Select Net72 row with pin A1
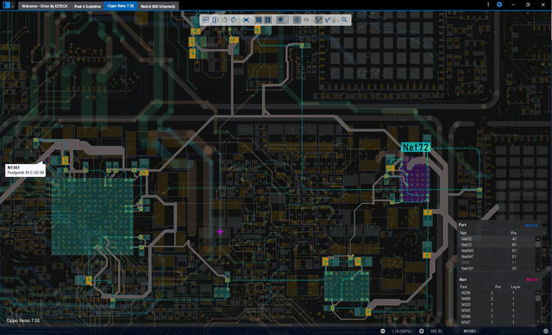Image resolution: width=552 pixels, height=335 pixels. 497,239
